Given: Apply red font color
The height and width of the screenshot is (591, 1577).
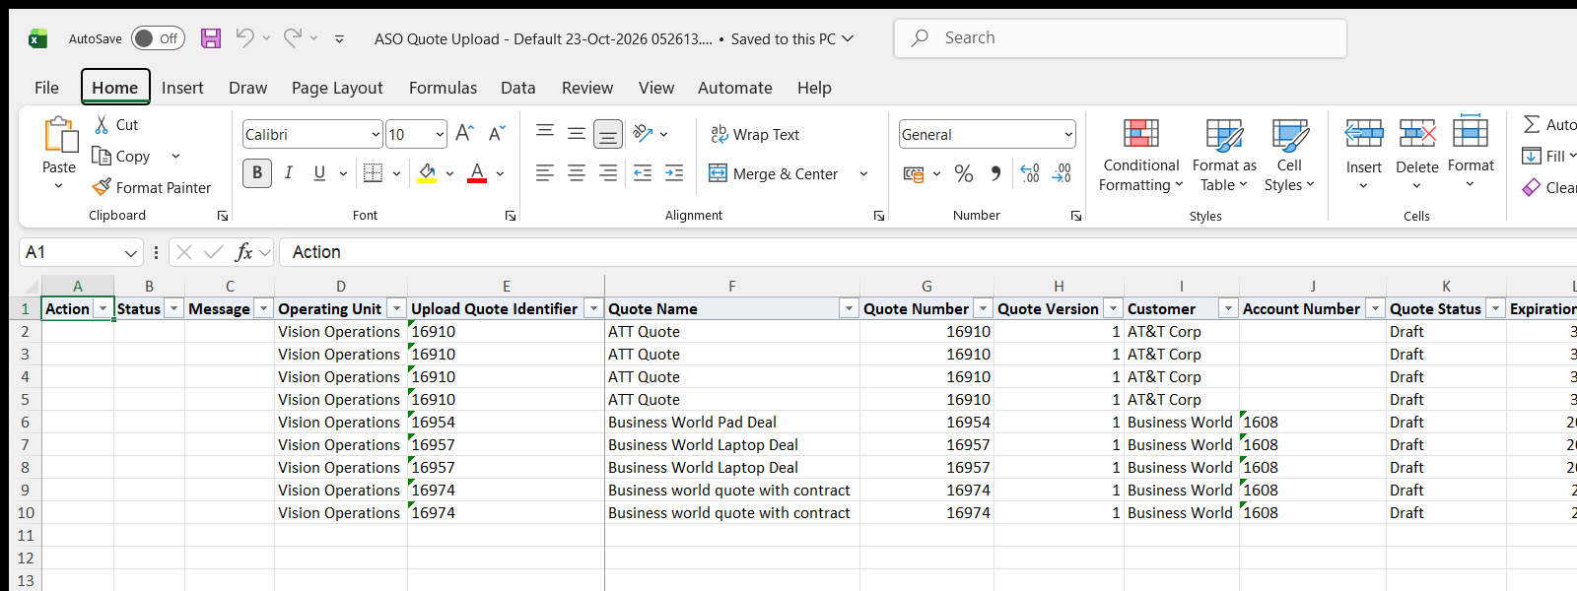Looking at the screenshot, I should tap(477, 173).
